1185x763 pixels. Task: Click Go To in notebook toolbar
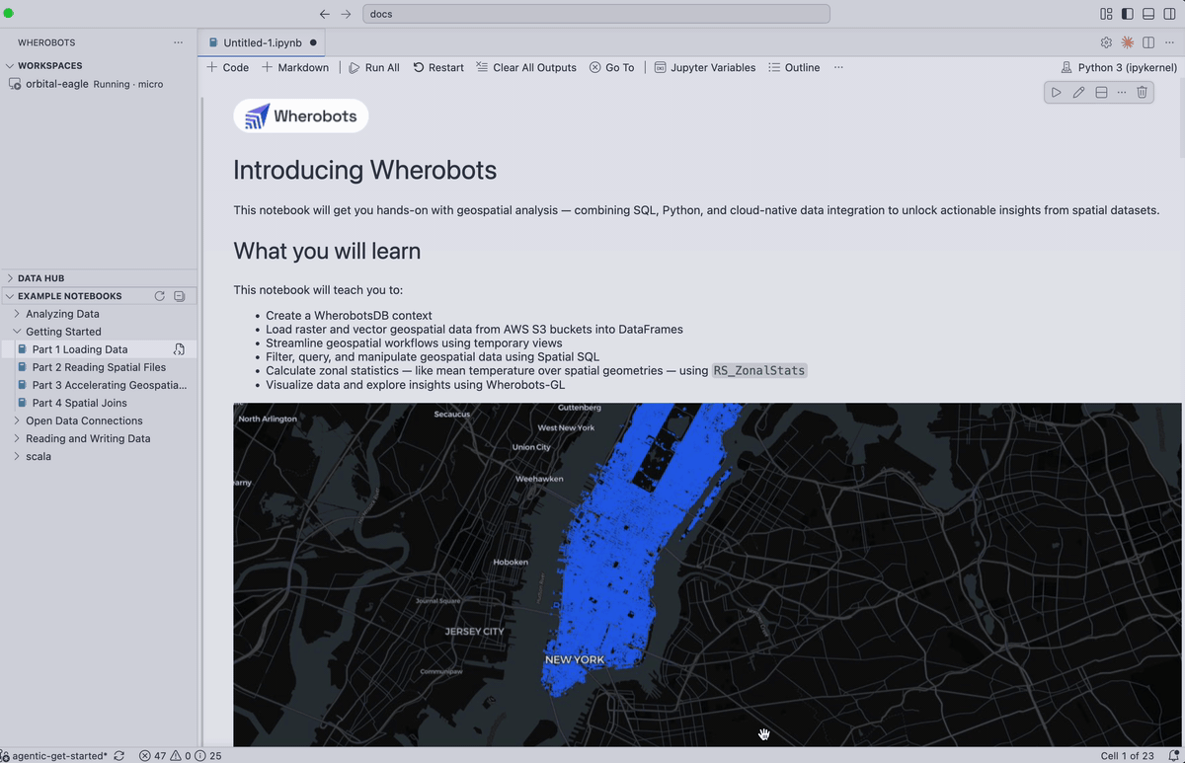click(x=612, y=67)
